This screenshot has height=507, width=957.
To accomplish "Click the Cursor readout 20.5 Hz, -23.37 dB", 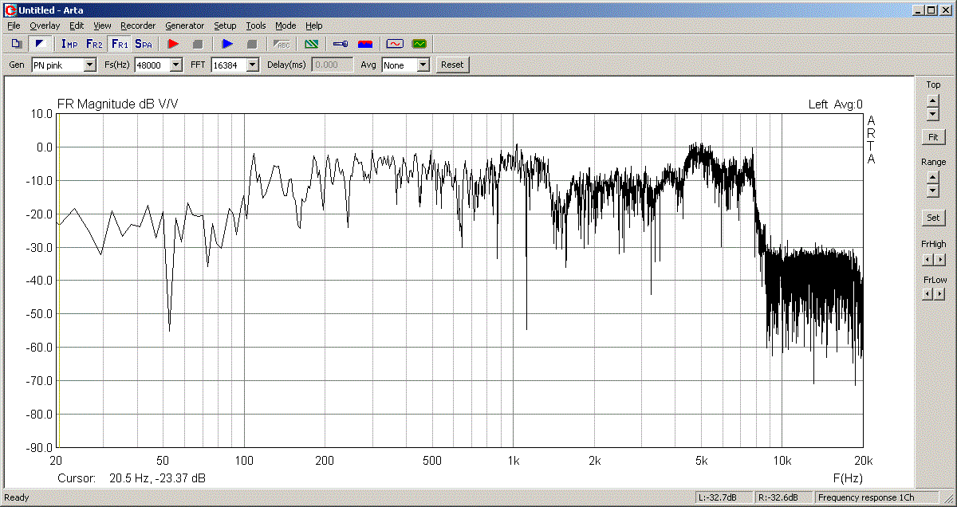I will [131, 478].
